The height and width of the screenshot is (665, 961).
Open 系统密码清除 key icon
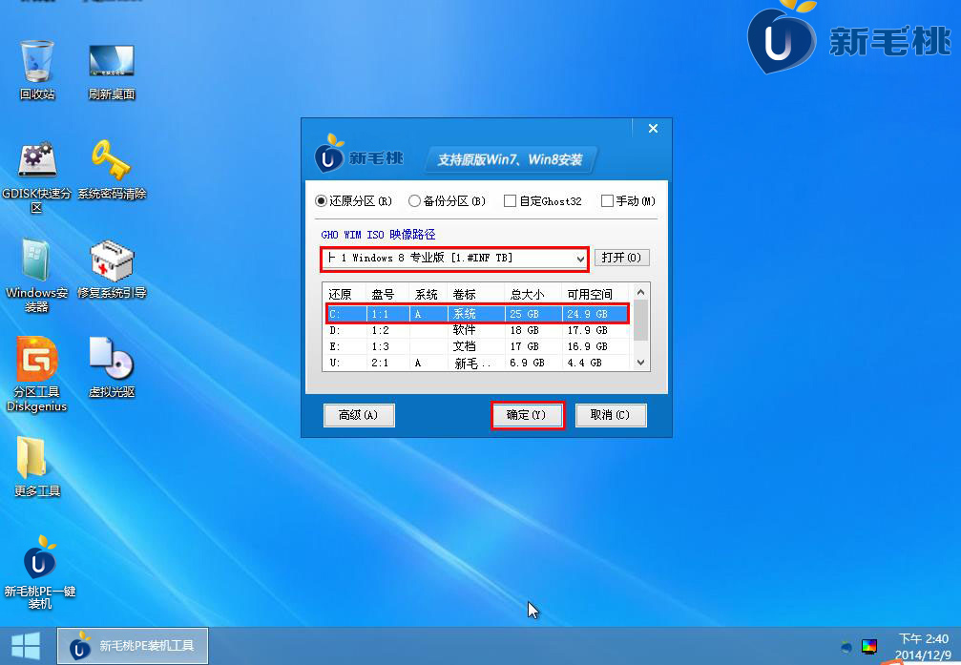(112, 170)
